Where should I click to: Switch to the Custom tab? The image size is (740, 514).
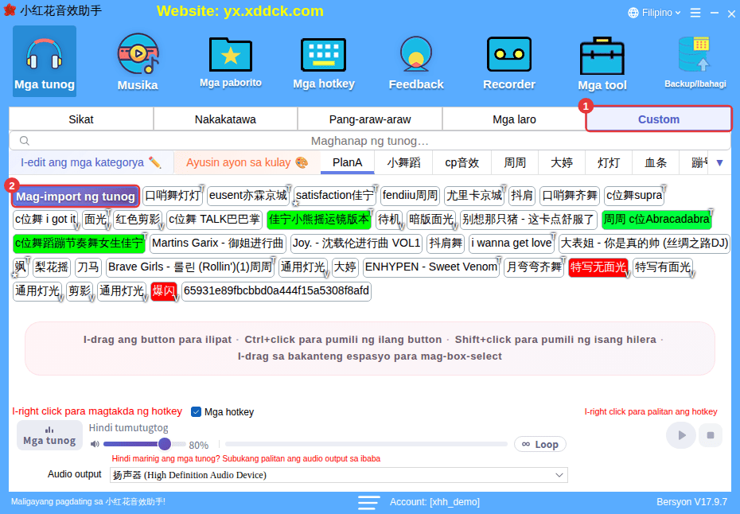(659, 119)
